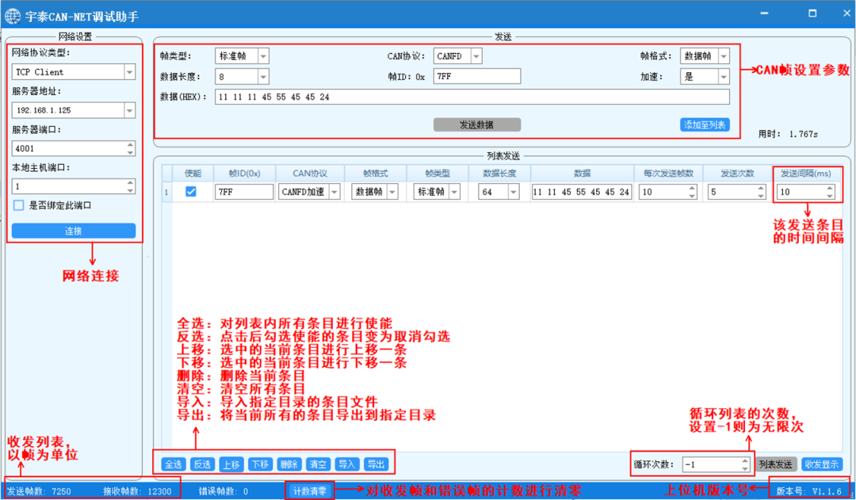This screenshot has height=500, width=856.
Task: Reset frame counters with 计数清零
Action: click(309, 489)
